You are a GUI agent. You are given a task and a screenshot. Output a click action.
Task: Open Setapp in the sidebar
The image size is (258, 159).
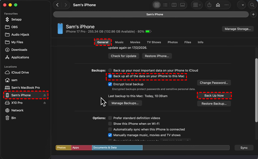[x=16, y=19]
